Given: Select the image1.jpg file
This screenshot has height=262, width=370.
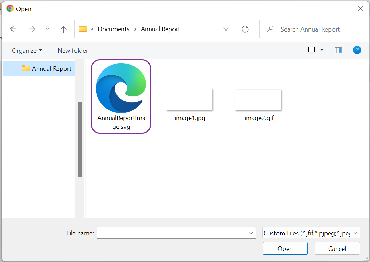Looking at the screenshot, I should coord(189,100).
